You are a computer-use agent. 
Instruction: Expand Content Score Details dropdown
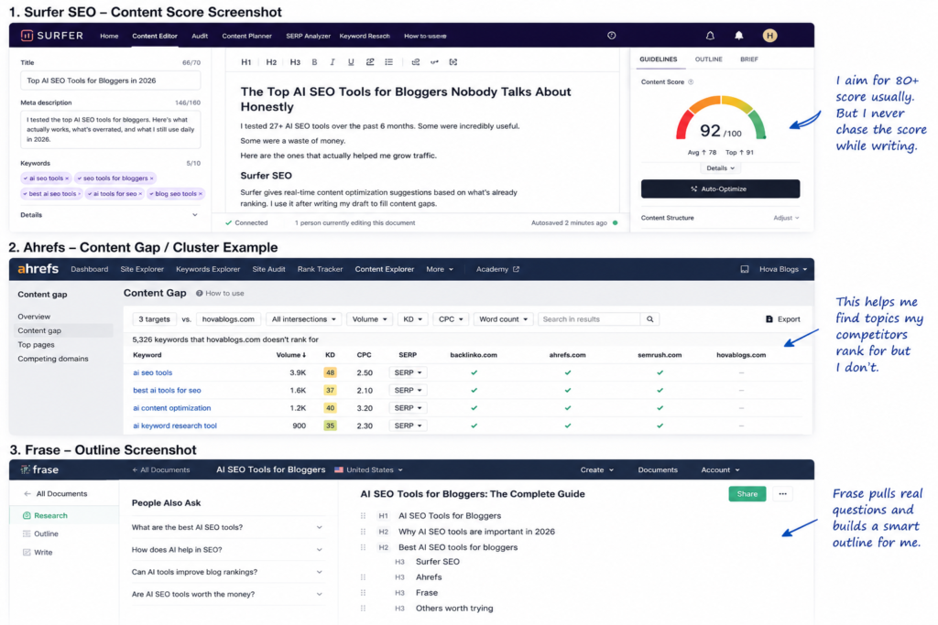(720, 168)
